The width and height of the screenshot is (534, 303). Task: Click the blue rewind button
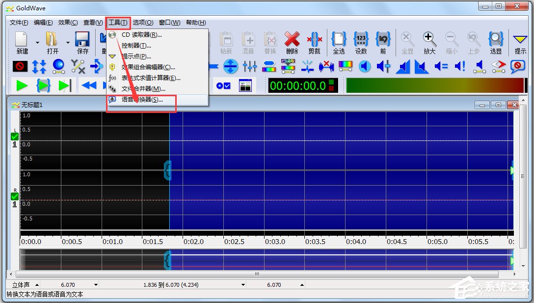(x=89, y=85)
